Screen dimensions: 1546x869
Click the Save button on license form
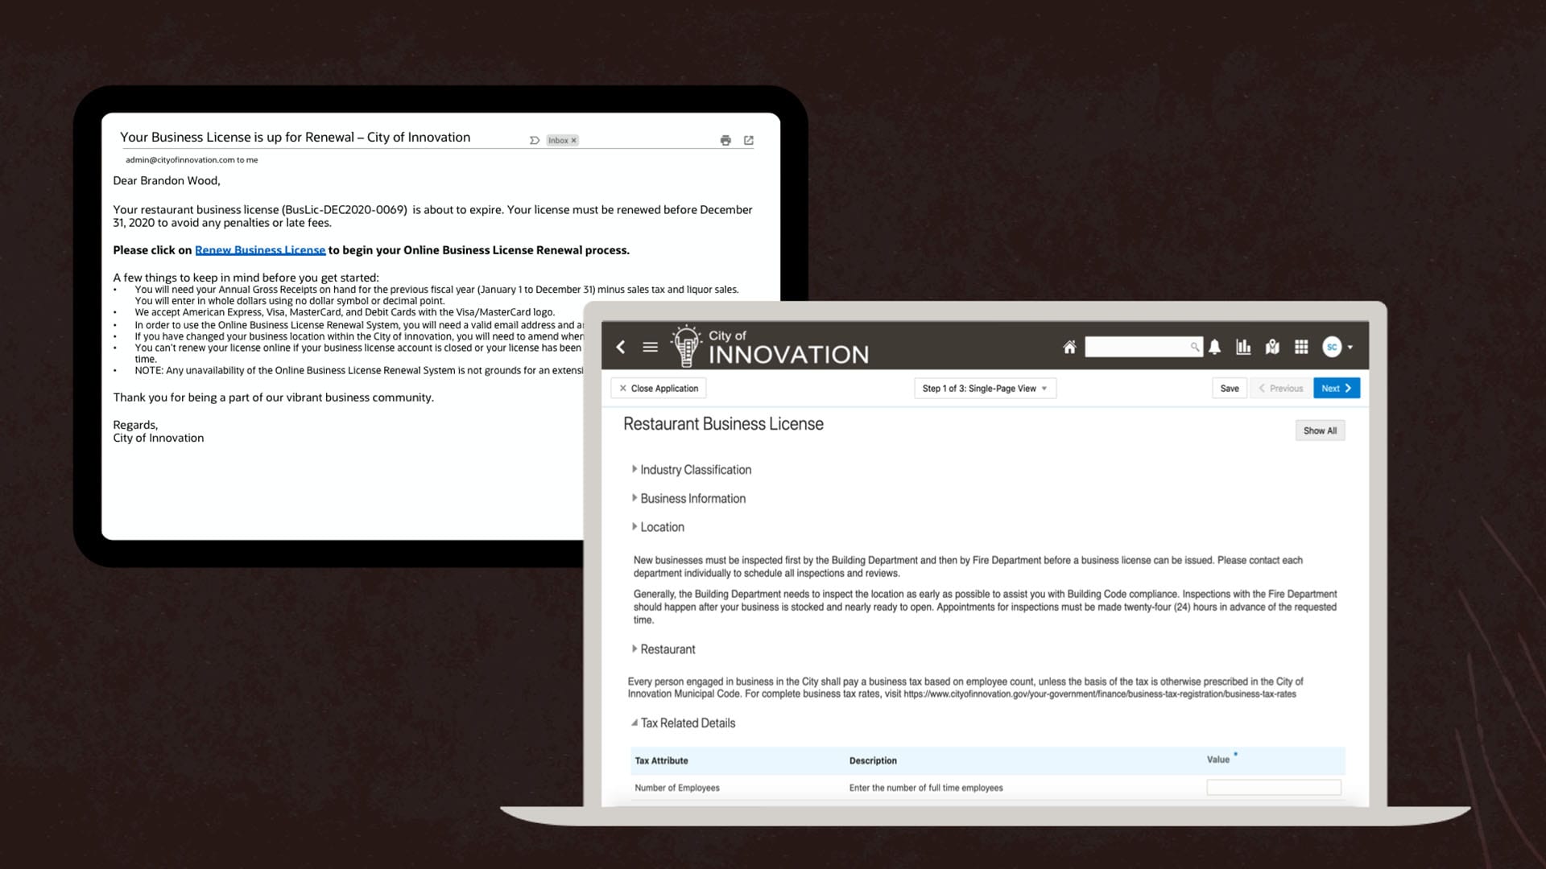tap(1230, 387)
